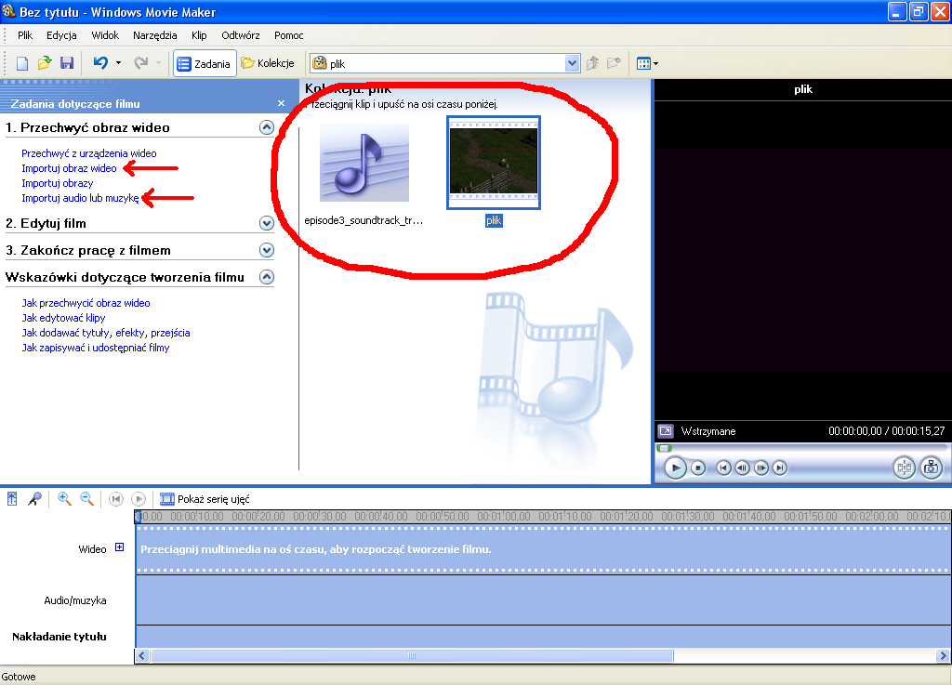The height and width of the screenshot is (685, 952).
Task: Click the Save project floppy disk icon
Action: pyautogui.click(x=67, y=63)
